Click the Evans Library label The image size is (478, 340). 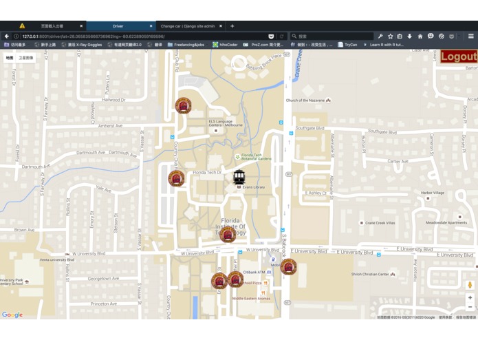(254, 187)
